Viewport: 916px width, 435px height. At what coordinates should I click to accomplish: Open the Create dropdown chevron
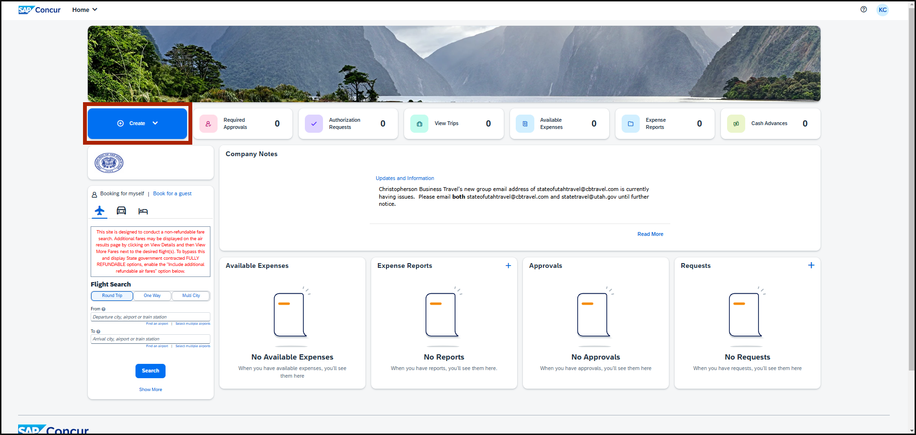point(155,123)
